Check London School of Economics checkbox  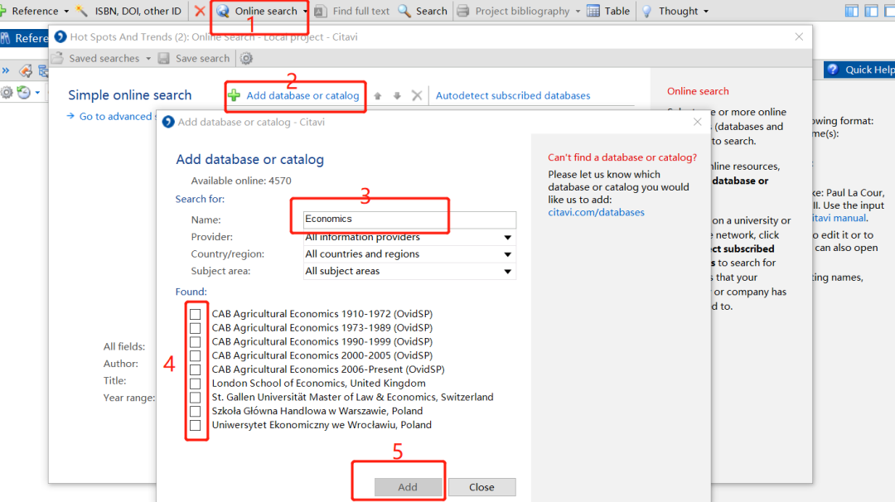coord(196,384)
